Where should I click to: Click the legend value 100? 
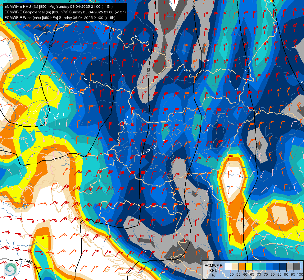click(300, 274)
